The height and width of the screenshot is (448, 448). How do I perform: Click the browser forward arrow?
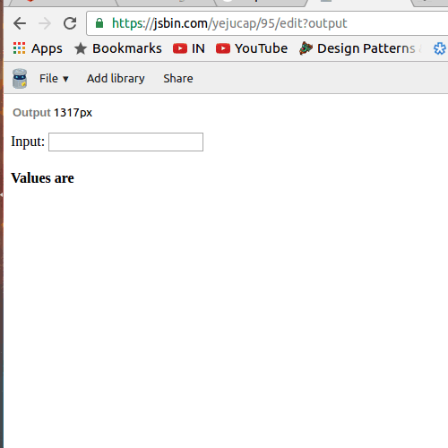pos(45,23)
